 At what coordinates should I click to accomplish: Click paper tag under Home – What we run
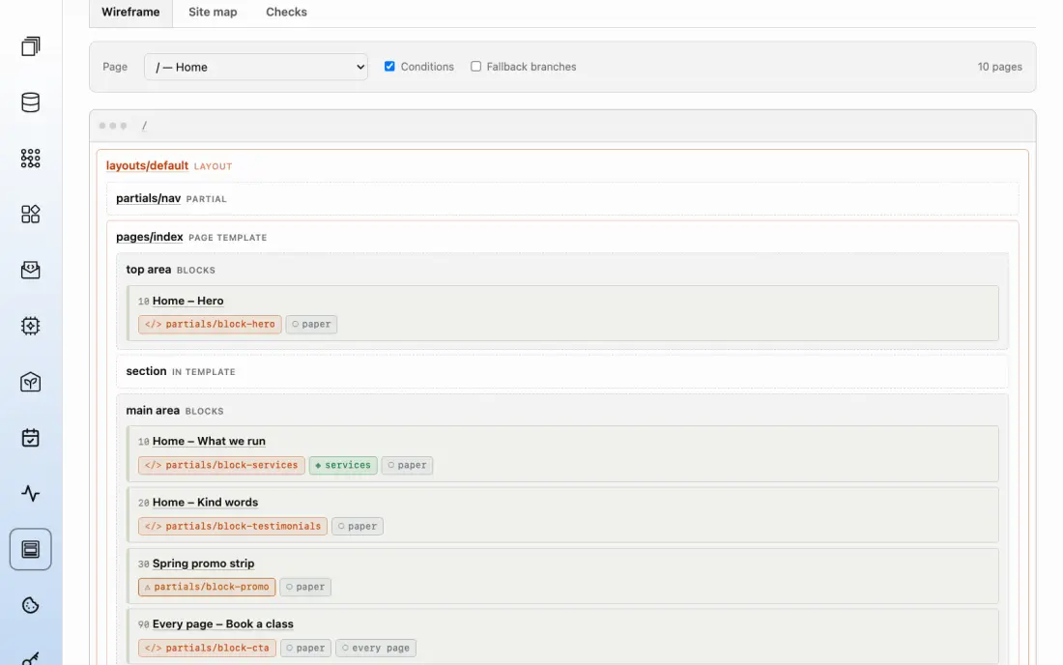pos(408,465)
